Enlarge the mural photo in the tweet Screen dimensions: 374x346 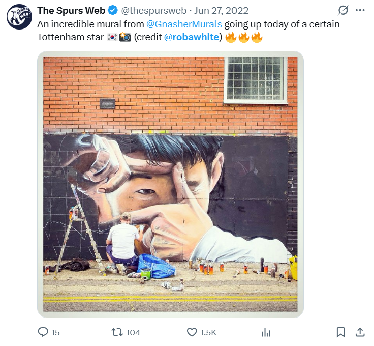click(170, 185)
